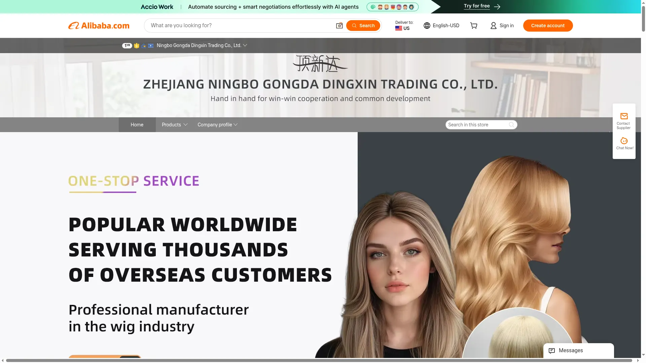Click the scroll-left arrow of horizontal scrollbar
This screenshot has width=646, height=363.
pos(3,361)
